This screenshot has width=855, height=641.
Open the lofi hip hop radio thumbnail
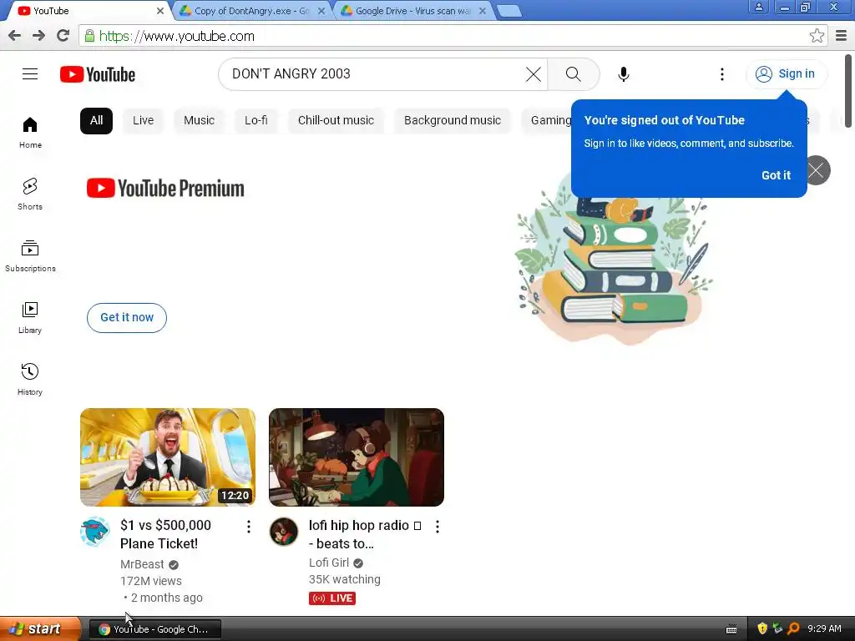click(x=357, y=457)
